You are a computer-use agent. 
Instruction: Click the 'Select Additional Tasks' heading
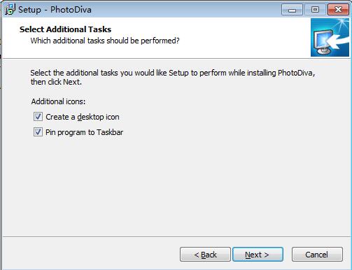pyautogui.click(x=65, y=29)
